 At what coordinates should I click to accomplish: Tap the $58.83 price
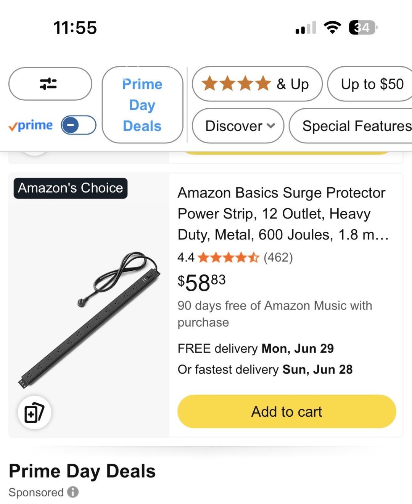pyautogui.click(x=201, y=283)
